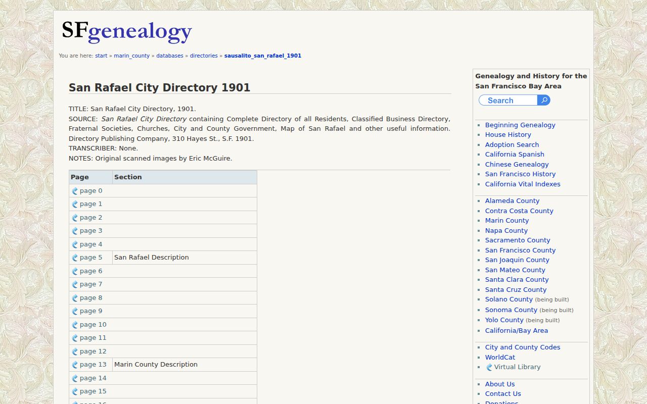Open City and County Codes link

[523, 347]
